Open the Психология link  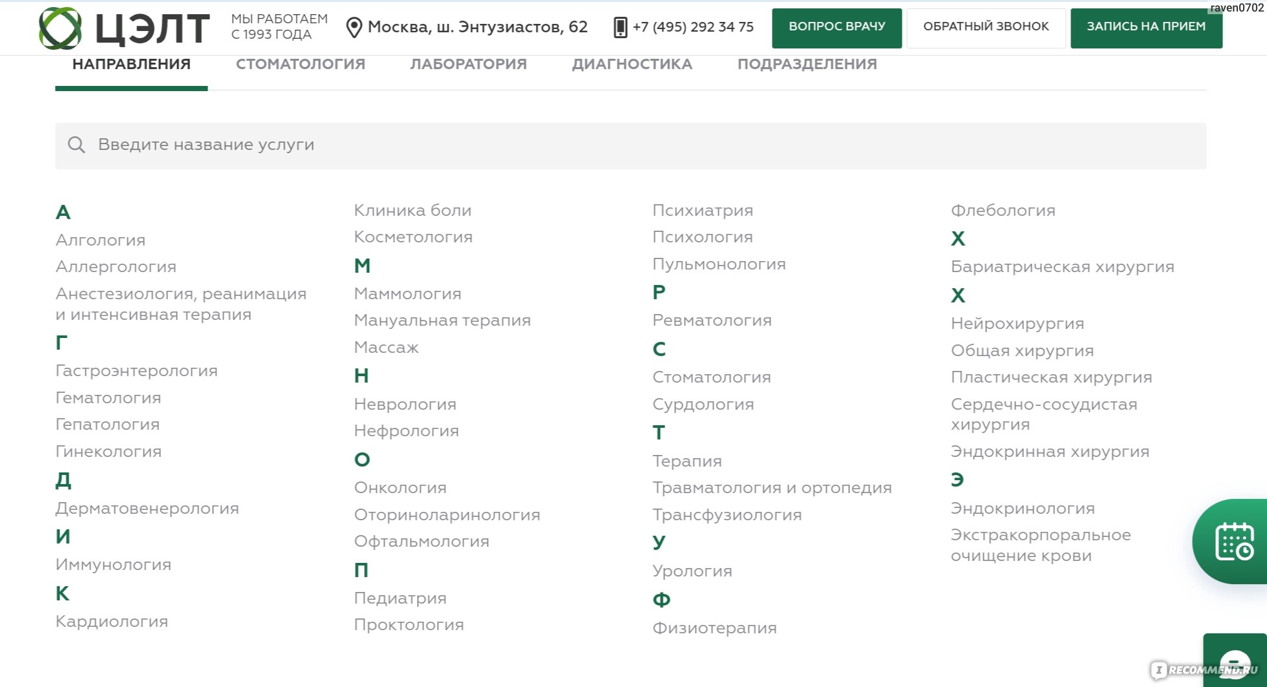(703, 237)
